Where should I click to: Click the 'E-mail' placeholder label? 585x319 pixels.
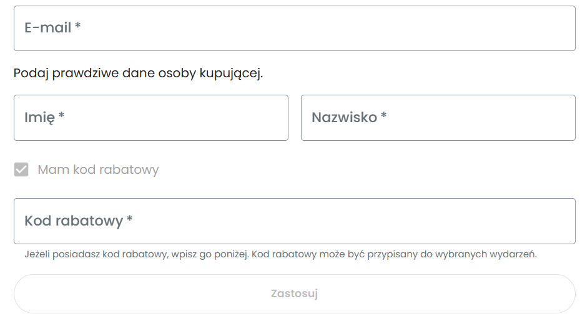point(47,28)
